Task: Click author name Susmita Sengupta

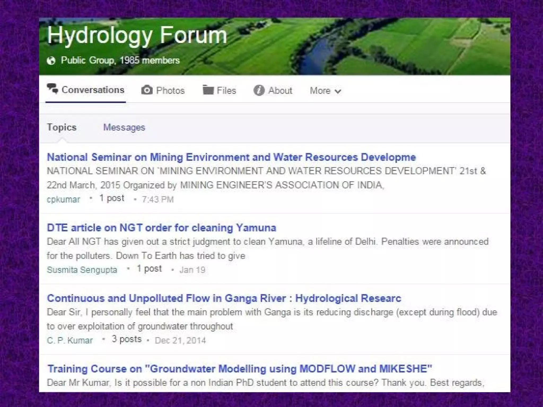Action: pos(82,270)
